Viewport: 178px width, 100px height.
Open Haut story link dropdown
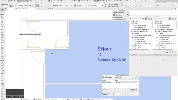(114, 4)
